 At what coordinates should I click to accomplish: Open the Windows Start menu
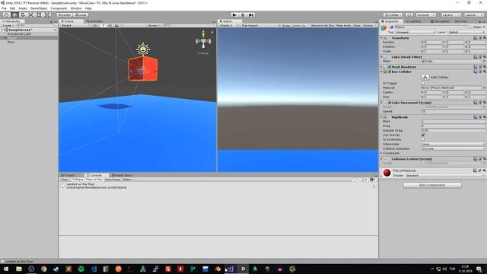6,269
